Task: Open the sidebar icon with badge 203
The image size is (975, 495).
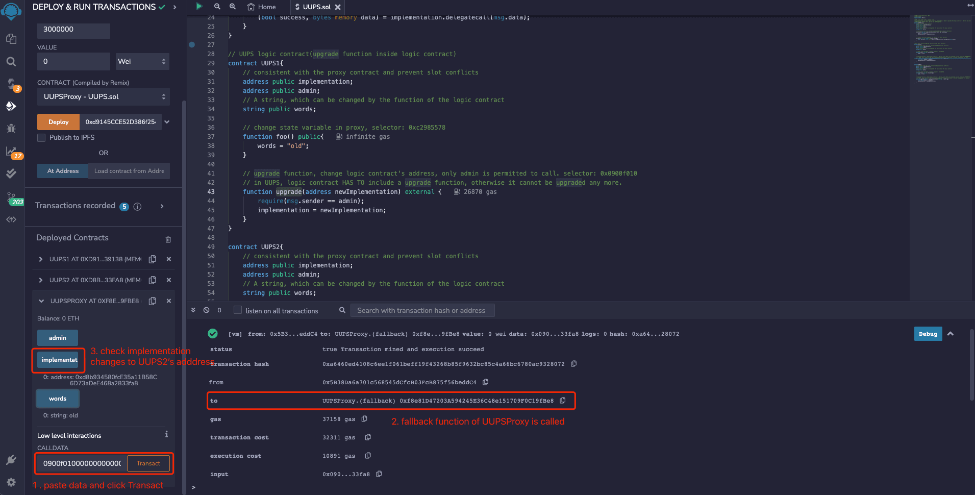Action: point(11,197)
